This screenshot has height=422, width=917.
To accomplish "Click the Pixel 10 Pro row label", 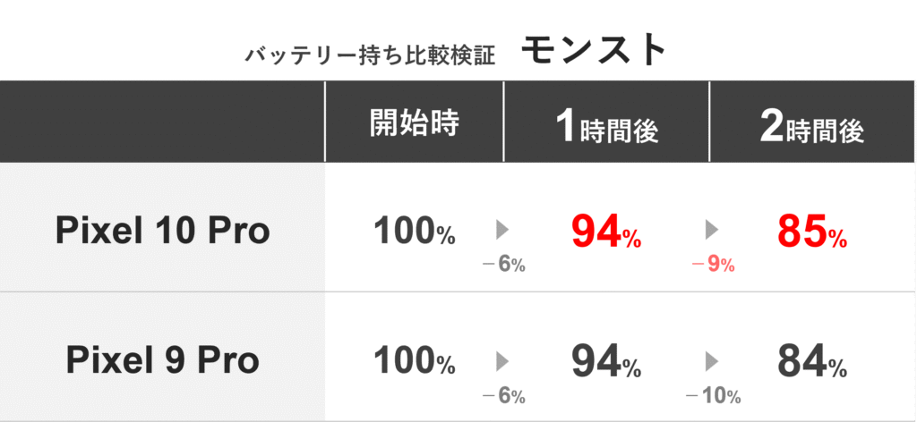I will click(162, 232).
